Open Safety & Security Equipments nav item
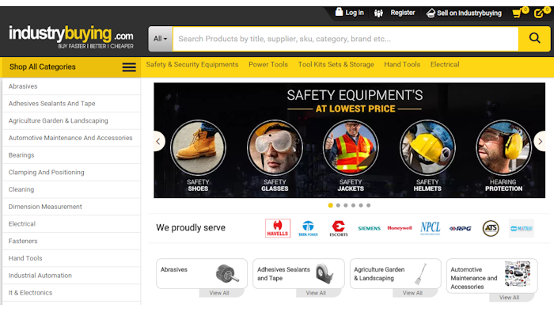The height and width of the screenshot is (312, 554). click(x=192, y=65)
